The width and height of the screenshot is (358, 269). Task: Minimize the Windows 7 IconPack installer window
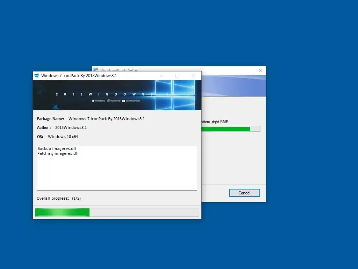click(x=162, y=76)
